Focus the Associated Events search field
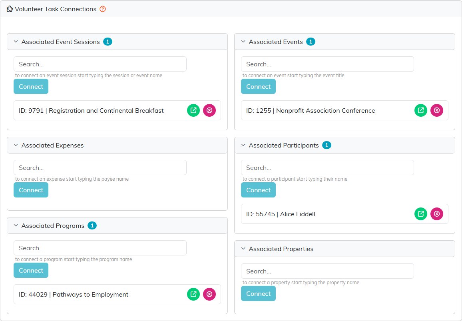Screen dimensions: 462x321 tap(327, 64)
